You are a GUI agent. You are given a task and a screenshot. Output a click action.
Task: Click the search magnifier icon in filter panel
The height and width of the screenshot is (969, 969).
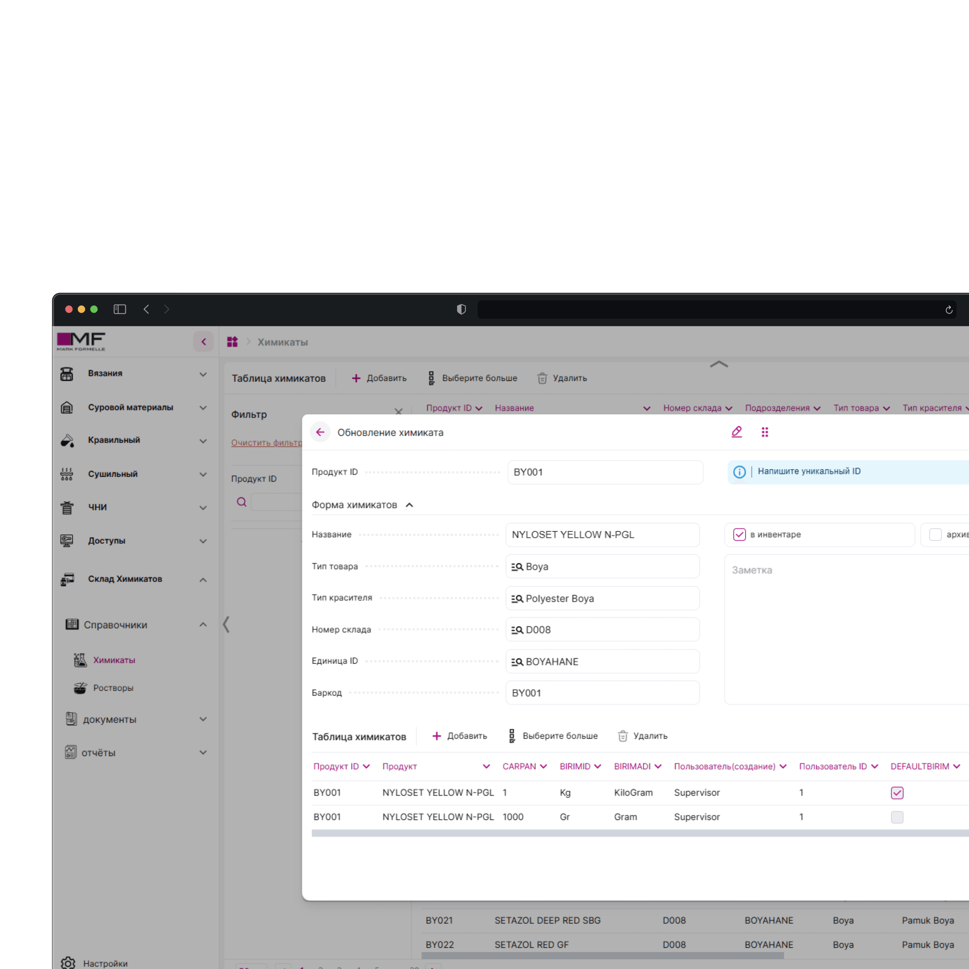pyautogui.click(x=242, y=502)
